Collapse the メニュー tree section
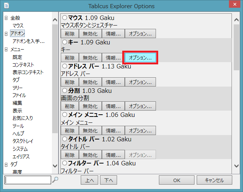The width and height of the screenshot is (243, 192). pyautogui.click(x=6, y=49)
